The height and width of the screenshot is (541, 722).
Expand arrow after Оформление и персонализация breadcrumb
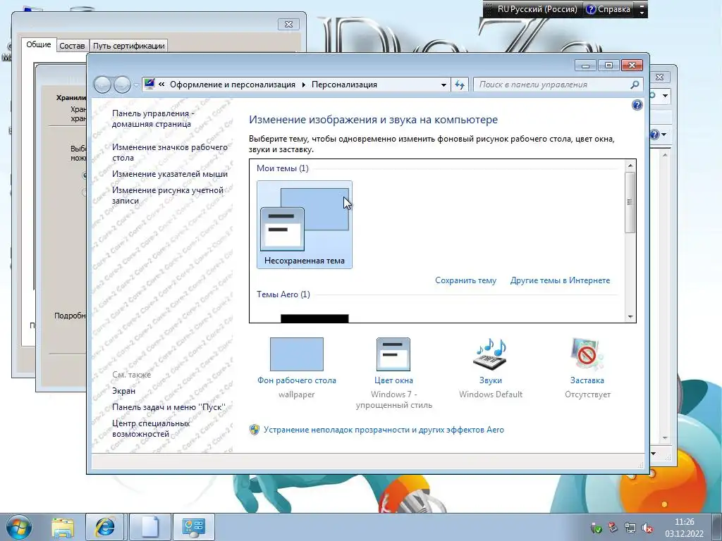point(303,85)
